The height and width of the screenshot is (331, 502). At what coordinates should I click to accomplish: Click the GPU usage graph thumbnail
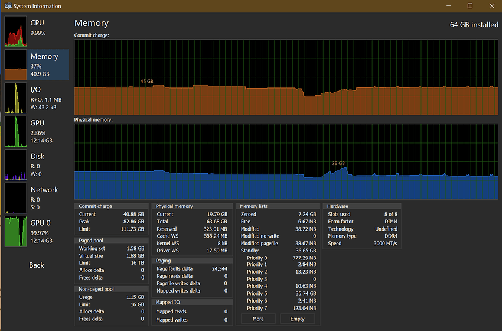coord(16,131)
